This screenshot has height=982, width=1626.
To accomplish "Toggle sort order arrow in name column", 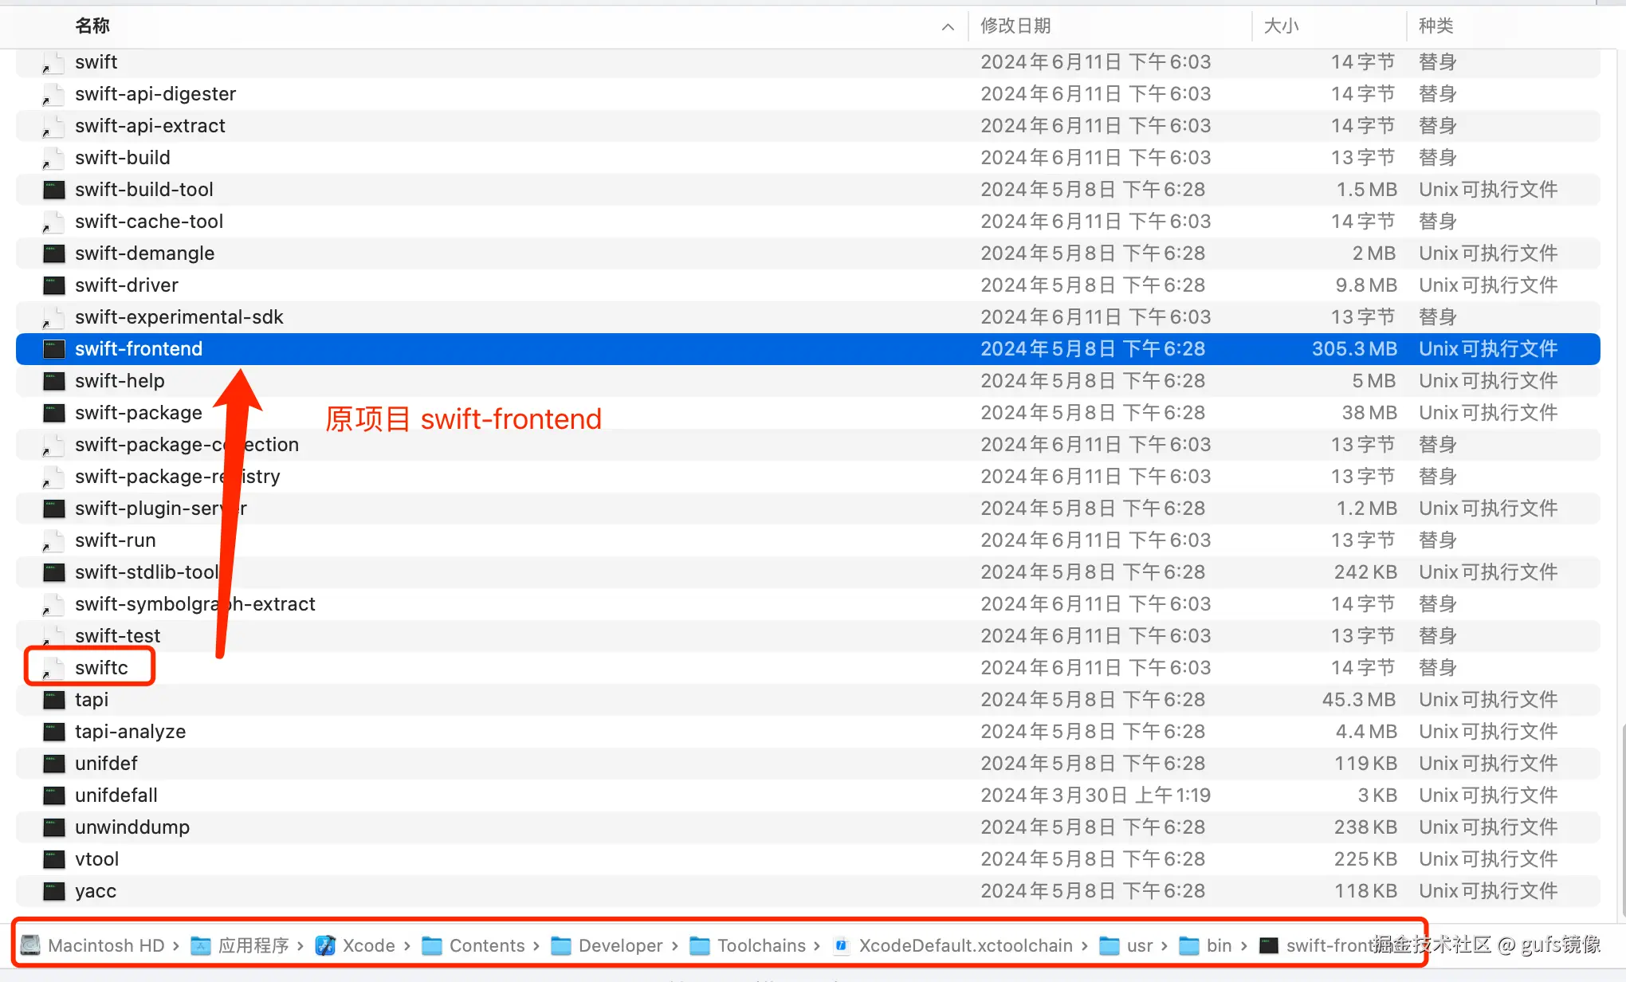I will (948, 26).
